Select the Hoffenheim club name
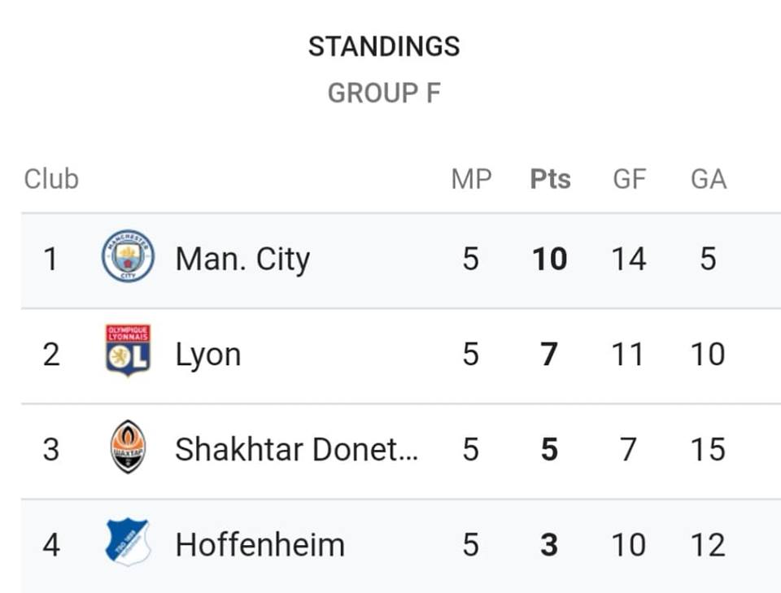The height and width of the screenshot is (593, 781). (x=260, y=545)
